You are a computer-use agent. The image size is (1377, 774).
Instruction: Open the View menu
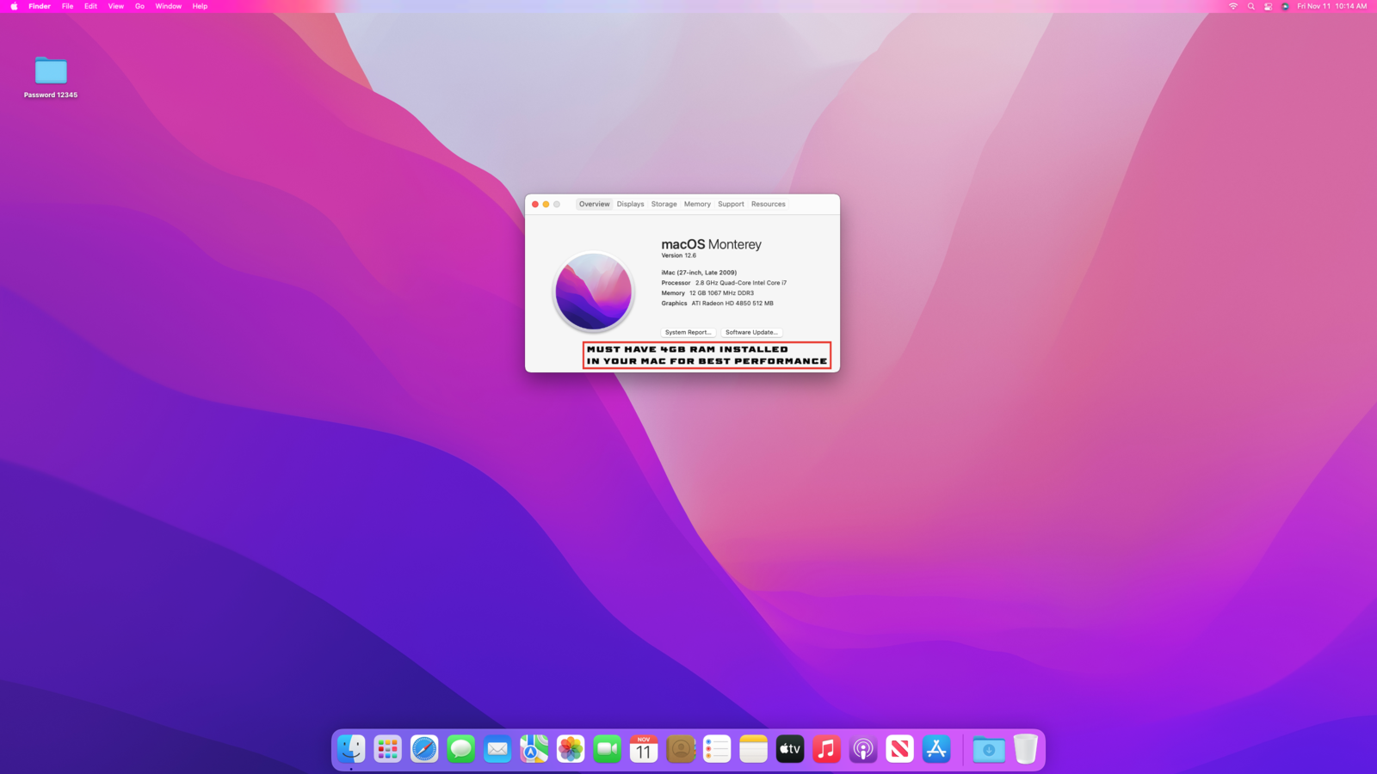[115, 6]
